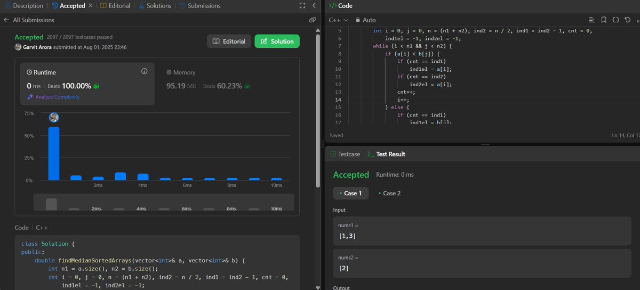The width and height of the screenshot is (640, 290).
Task: Click the format code icon
Action: click(x=591, y=20)
